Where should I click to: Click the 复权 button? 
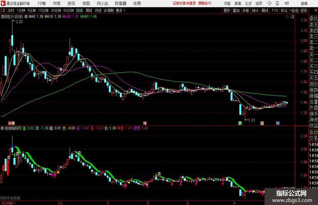227,10
